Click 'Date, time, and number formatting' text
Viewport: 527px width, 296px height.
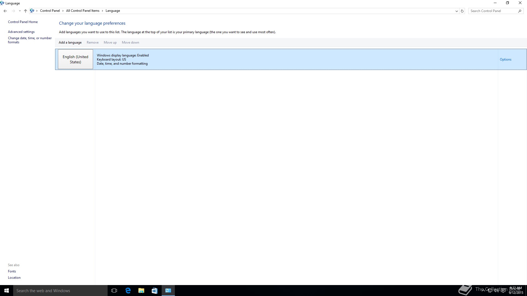[122, 64]
